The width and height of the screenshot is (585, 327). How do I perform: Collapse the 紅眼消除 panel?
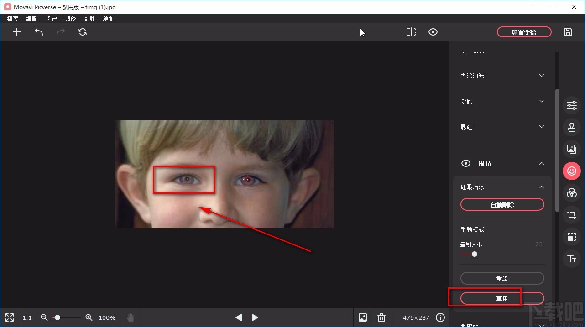click(541, 187)
